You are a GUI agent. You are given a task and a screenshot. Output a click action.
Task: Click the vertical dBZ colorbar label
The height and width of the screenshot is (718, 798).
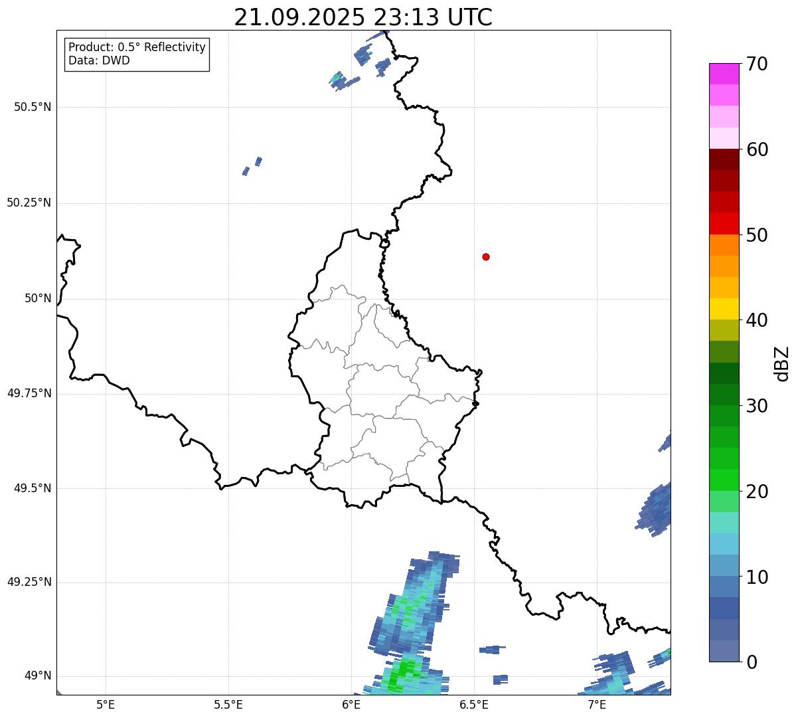click(x=782, y=363)
